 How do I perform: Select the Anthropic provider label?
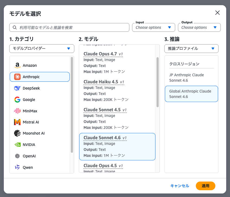(x=31, y=77)
